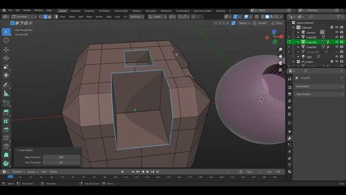Uncheck the Collection exclude checkbox
The image size is (346, 195).
click(332, 28)
